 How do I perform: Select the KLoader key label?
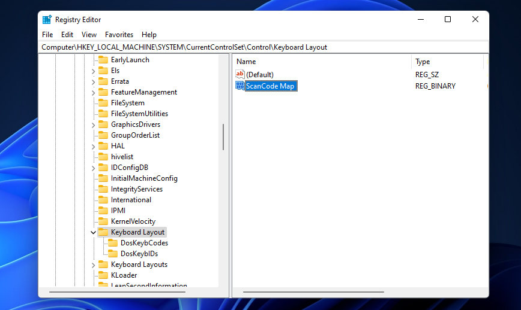pos(124,275)
